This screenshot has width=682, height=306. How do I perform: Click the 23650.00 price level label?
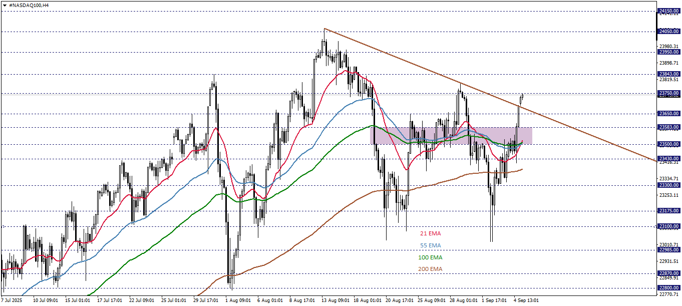[669, 114]
